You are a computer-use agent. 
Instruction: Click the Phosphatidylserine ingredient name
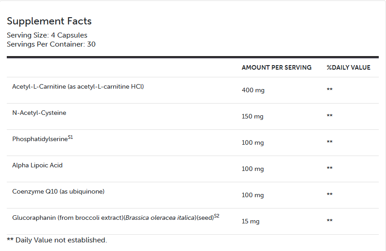[x=40, y=139]
